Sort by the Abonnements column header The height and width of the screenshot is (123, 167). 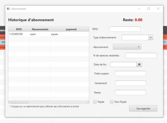tap(40, 29)
